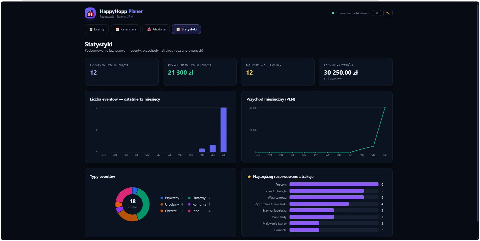Screen dimensions: 480x241
Task: Click the Zjeżdżalnia Kraina Lodu bar
Action: coord(334,204)
